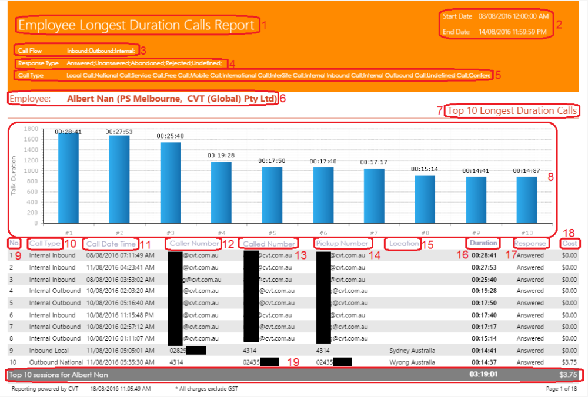The height and width of the screenshot is (397, 588).
Task: Select the #1 bar in the chart
Action: [x=69, y=178]
